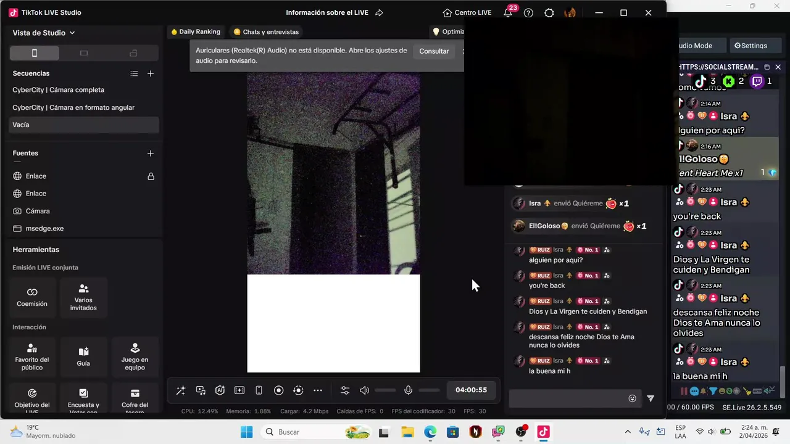
Task: Open Centro LIVE
Action: pos(467,12)
